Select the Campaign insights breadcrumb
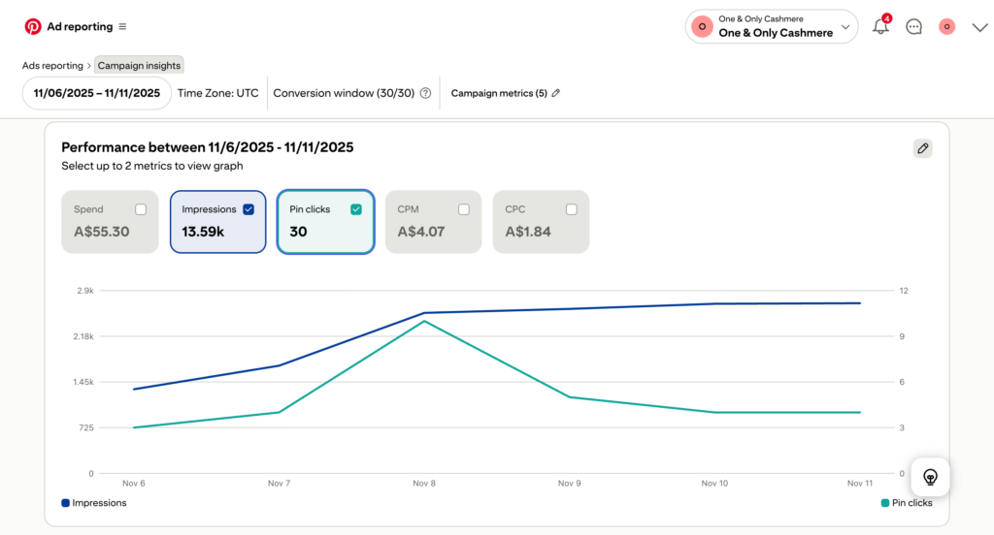994x535 pixels. click(x=139, y=66)
